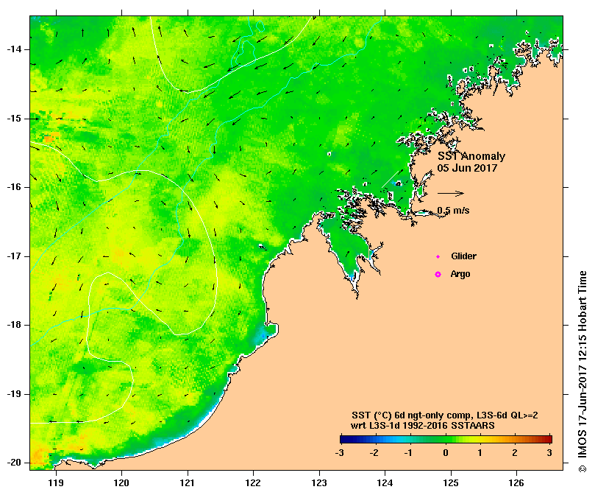The height and width of the screenshot is (495, 595).
Task: Click longitude label '122'
Action: point(253,482)
